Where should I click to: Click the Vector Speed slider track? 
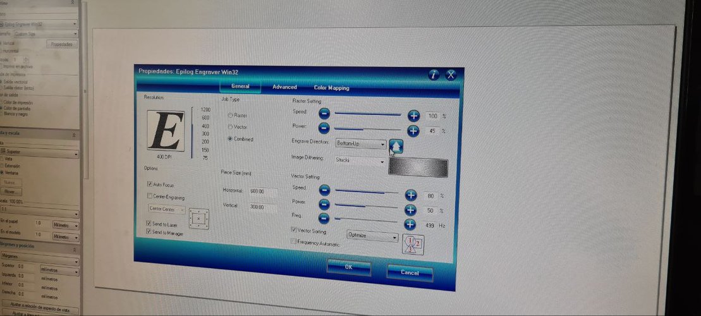tap(367, 191)
